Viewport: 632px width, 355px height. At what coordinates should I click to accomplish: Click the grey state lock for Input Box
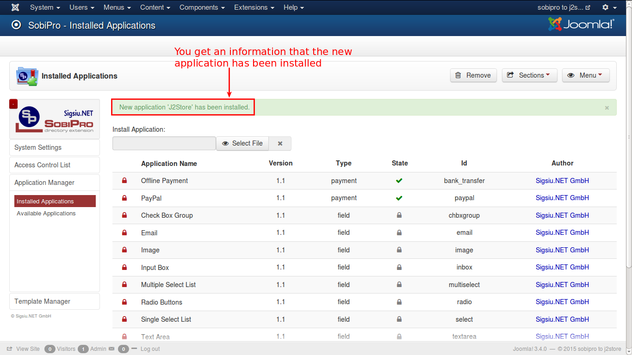coord(399,267)
